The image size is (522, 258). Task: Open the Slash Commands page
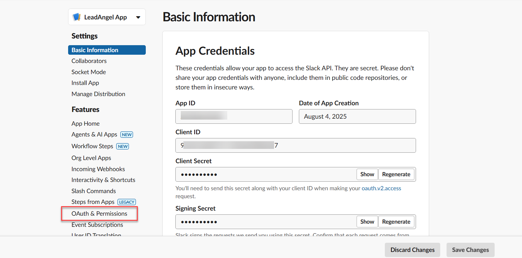click(94, 191)
